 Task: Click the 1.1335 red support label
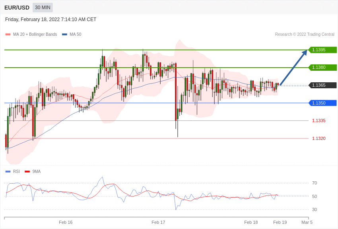click(x=319, y=120)
